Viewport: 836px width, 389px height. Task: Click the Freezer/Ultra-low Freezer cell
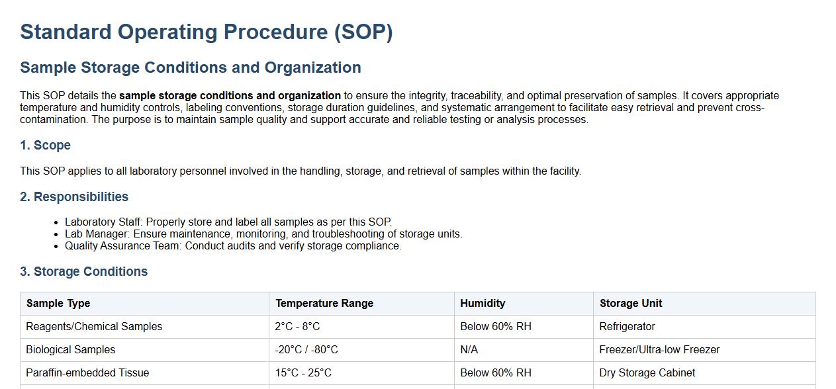(659, 349)
